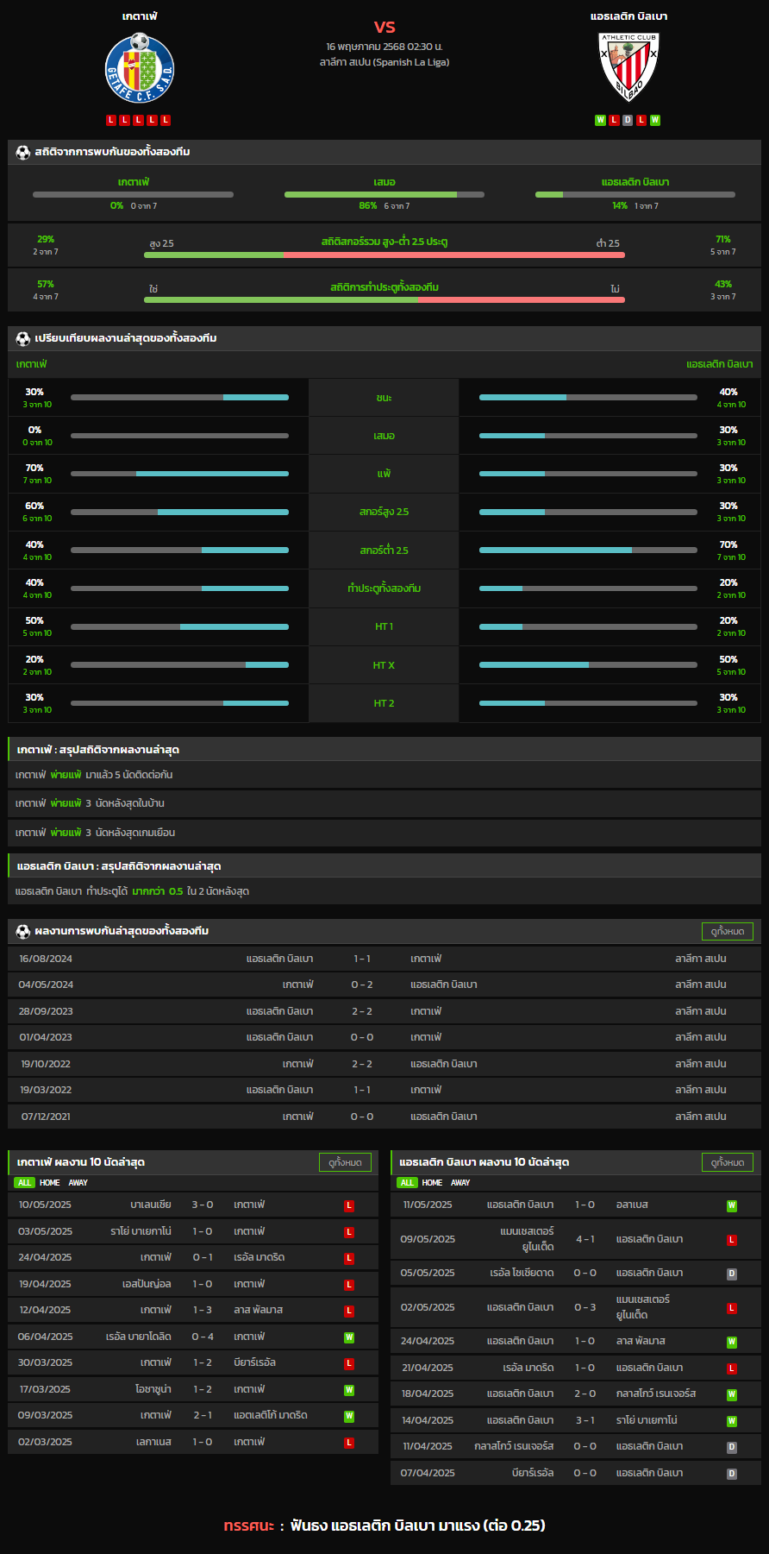Click W badge on Athletic's 14/04/2025 row

click(x=732, y=1421)
